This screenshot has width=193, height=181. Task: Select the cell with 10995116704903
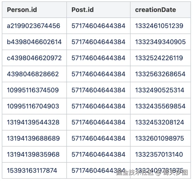[33, 106]
